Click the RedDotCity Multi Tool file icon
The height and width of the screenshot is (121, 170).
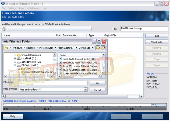point(61,62)
